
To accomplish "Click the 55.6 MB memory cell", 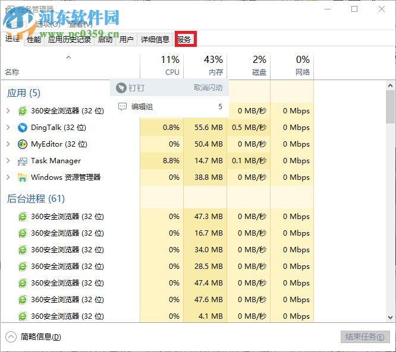I will (x=205, y=128).
